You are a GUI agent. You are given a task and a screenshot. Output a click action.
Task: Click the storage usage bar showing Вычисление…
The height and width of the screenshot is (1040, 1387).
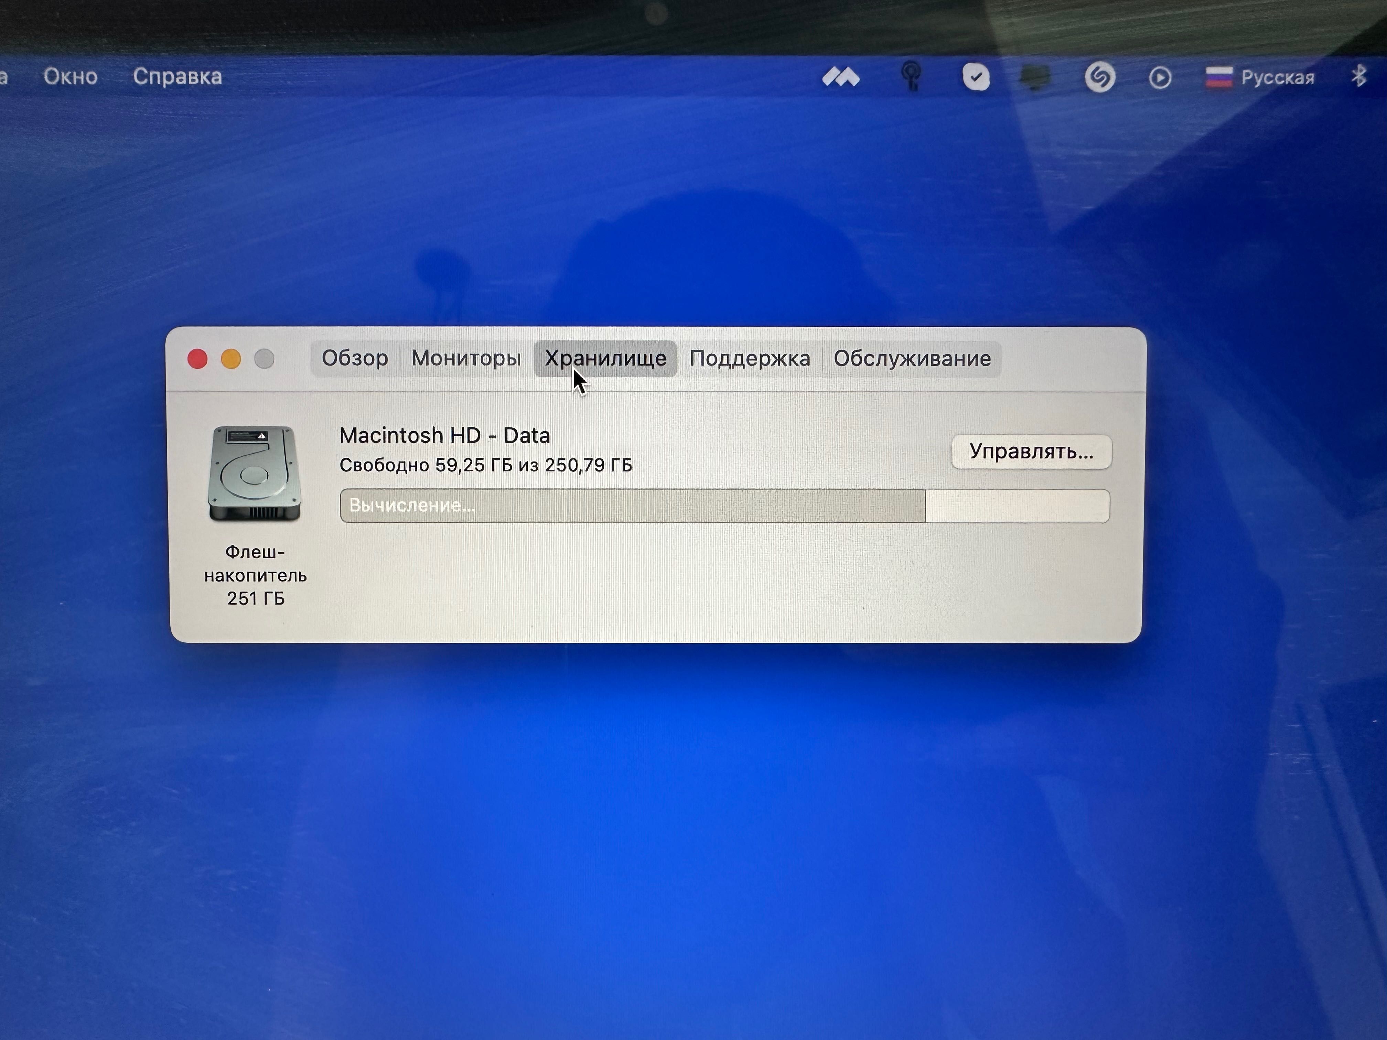tap(724, 505)
